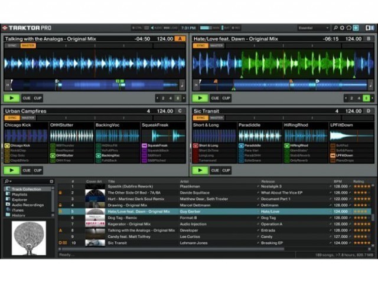Screen dimensions: 378x283
Task: Click the Deck A letter badge
Action: [x=180, y=39]
